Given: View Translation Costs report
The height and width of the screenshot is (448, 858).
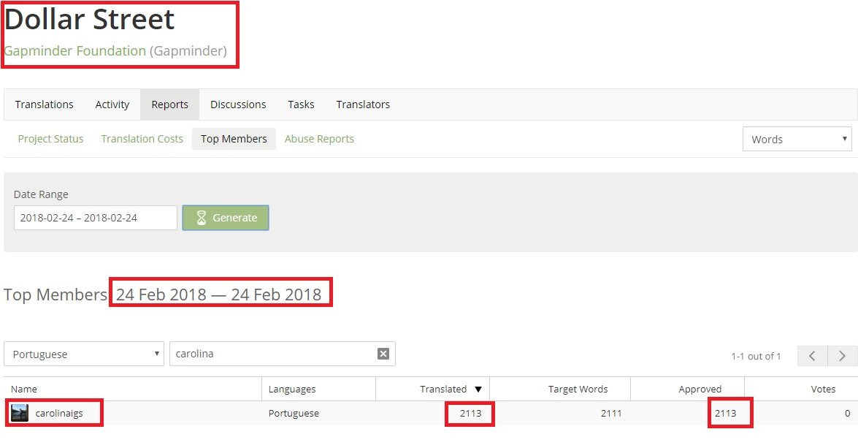Looking at the screenshot, I should point(142,139).
